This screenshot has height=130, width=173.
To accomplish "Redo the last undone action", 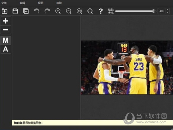I will 47,11.
